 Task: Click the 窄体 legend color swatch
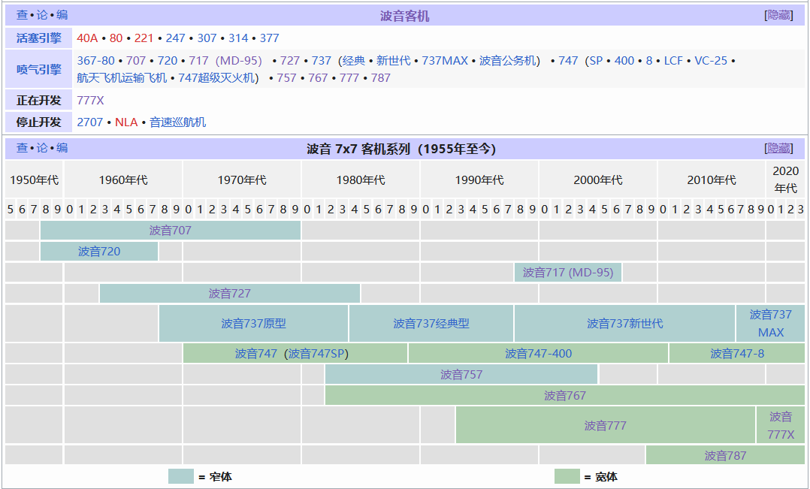(x=181, y=477)
